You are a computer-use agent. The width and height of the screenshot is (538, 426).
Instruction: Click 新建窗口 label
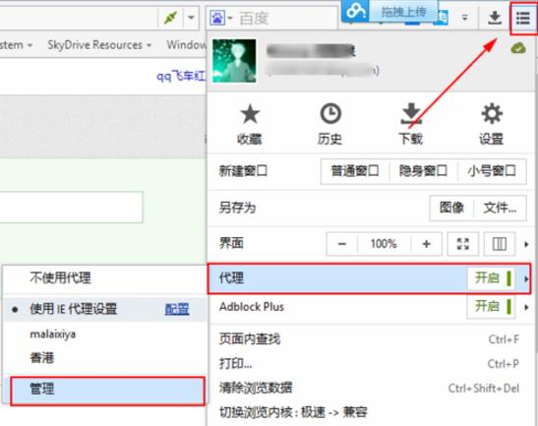(243, 171)
